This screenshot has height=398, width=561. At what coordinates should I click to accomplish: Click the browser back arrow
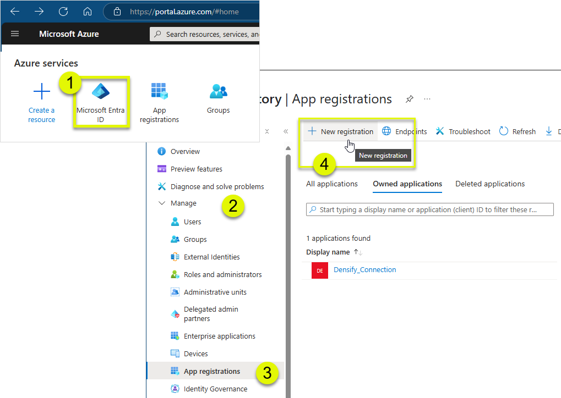(15, 12)
